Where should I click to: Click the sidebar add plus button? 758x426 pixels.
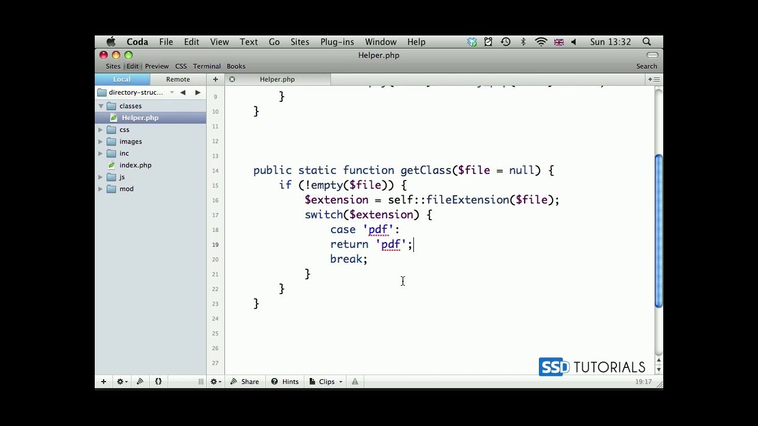click(103, 382)
